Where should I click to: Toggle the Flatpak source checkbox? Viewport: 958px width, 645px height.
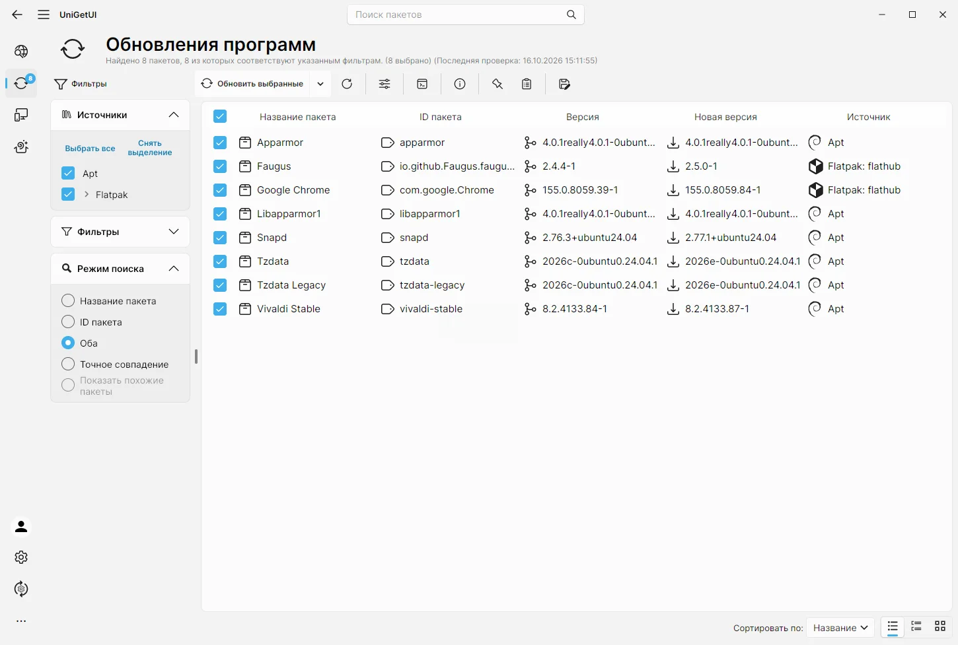pos(68,195)
